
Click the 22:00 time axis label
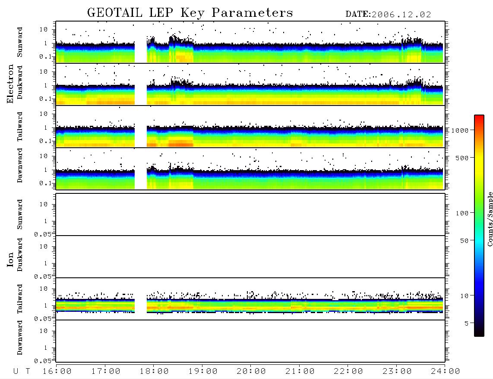tap(348, 371)
